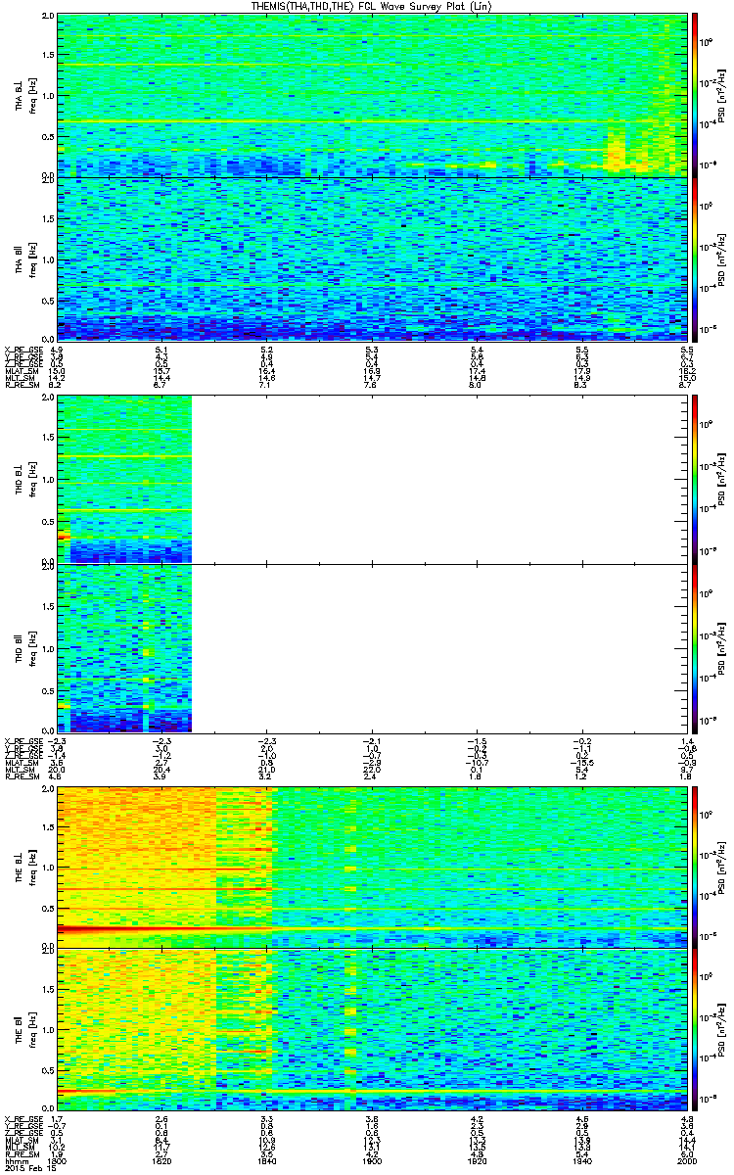This screenshot has width=734, height=1175.
Task: Click the 2.0 frequency tick of THA BL panel
Action: 47,18
